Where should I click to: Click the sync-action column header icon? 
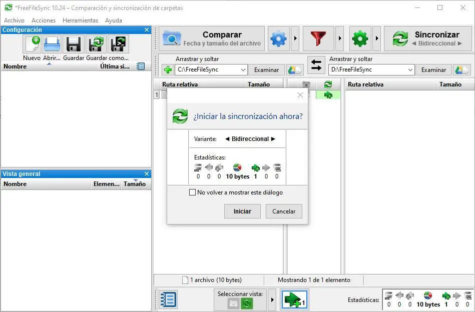(x=328, y=84)
